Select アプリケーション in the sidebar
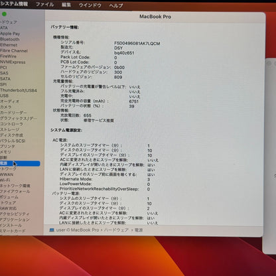The image size is (276, 276). pos(15,220)
